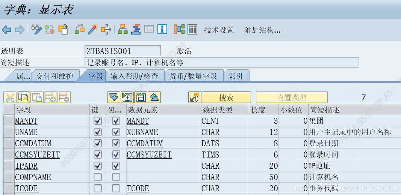Click the Paste icon in field toolbar
Viewport: 401px width, 195px height.
click(x=37, y=97)
